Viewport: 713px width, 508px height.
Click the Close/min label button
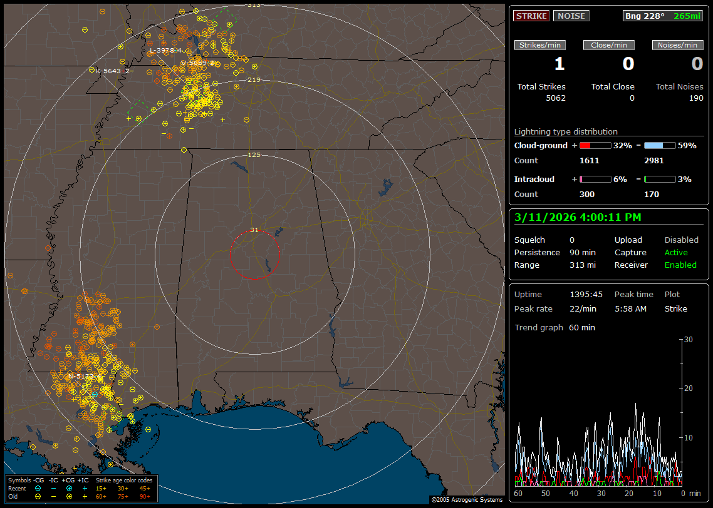tap(609, 45)
